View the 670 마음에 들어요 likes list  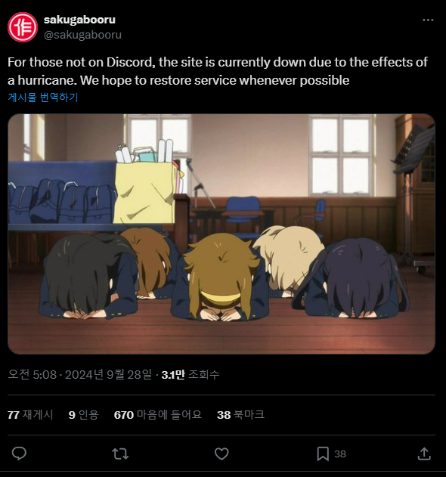158,415
